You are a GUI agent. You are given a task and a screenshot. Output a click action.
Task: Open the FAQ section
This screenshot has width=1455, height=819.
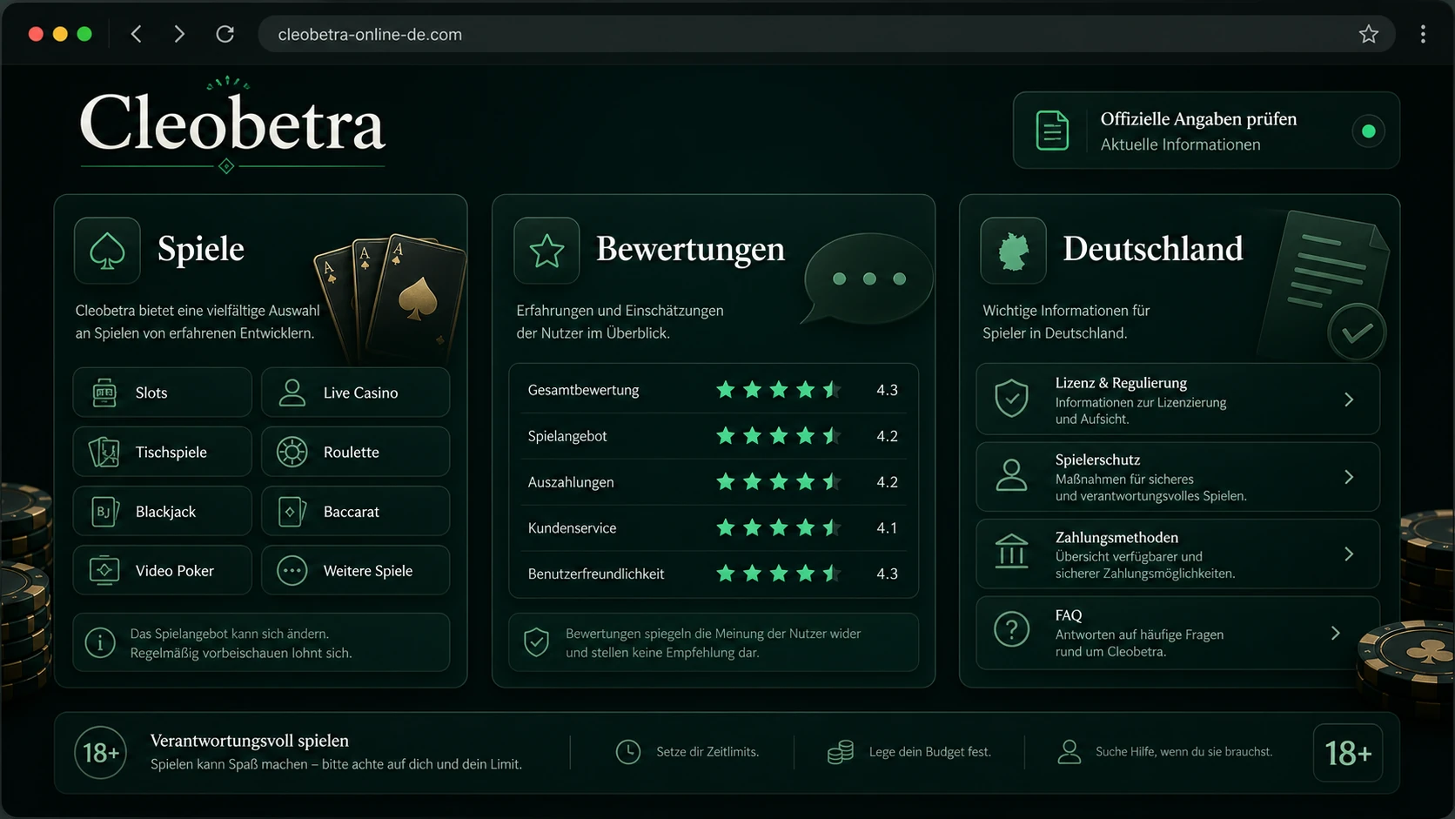click(x=1177, y=633)
